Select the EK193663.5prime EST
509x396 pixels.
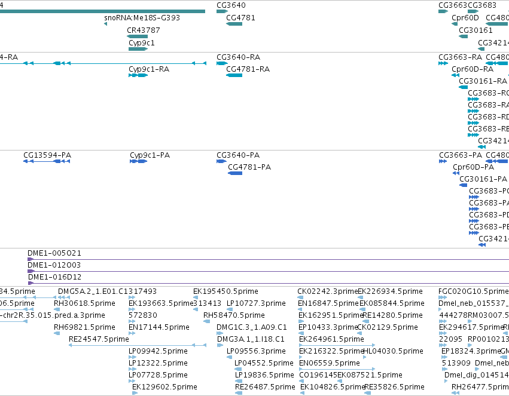click(132, 309)
